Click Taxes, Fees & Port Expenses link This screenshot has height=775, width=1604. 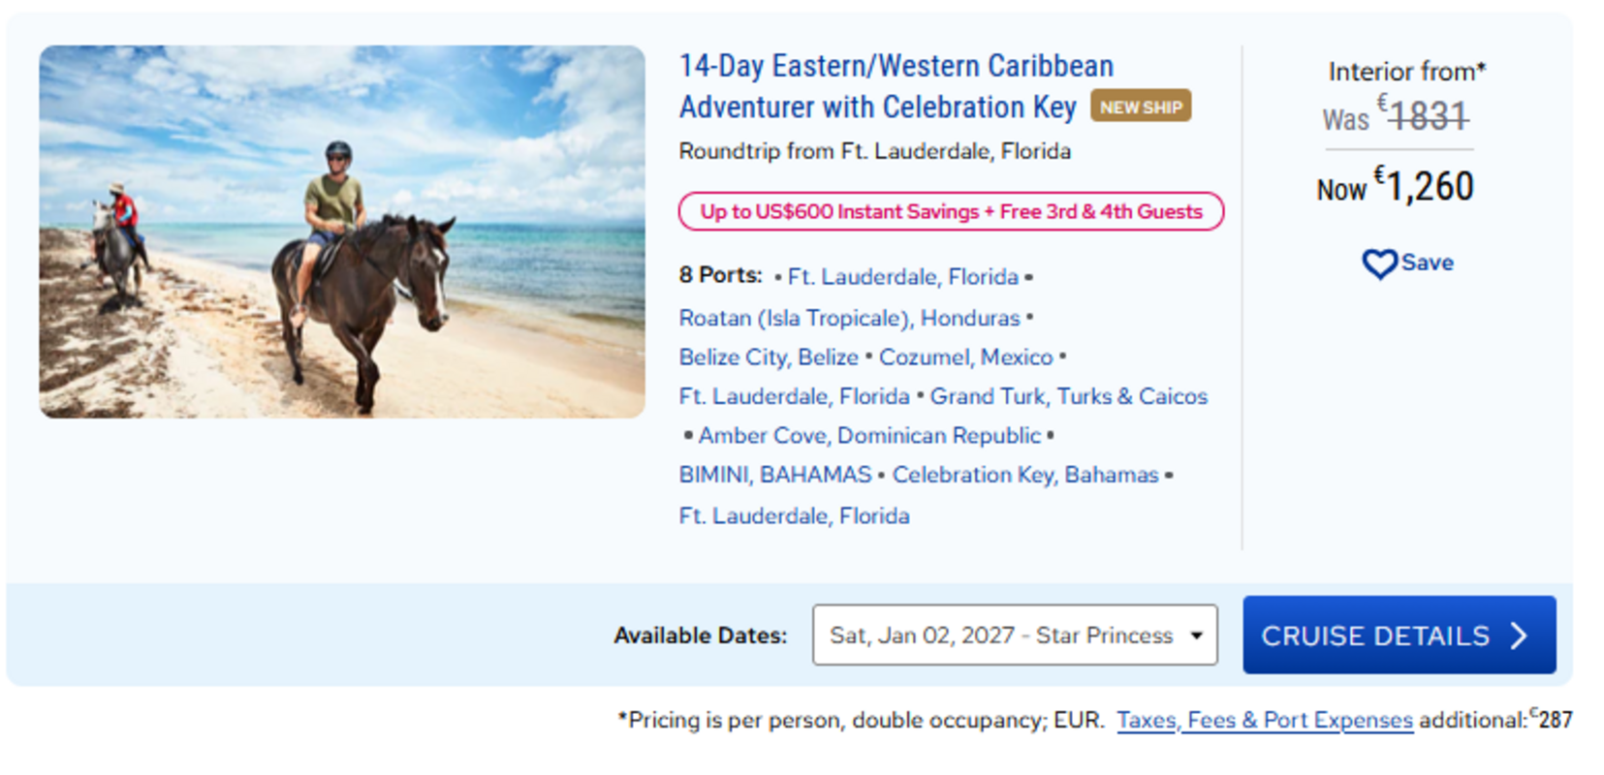coord(1265,721)
